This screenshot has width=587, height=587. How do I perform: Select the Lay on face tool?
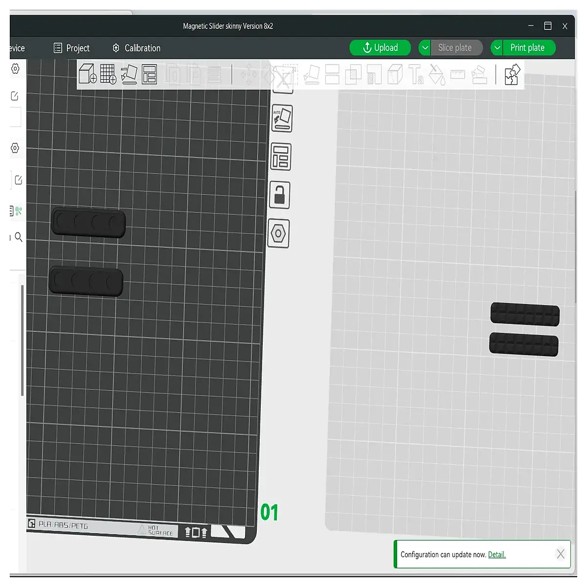pos(312,75)
